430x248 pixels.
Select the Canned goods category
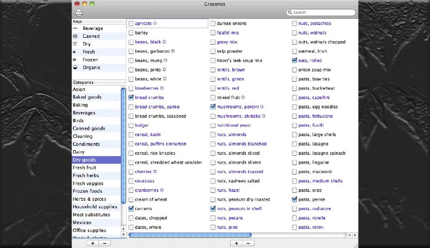[x=96, y=129]
